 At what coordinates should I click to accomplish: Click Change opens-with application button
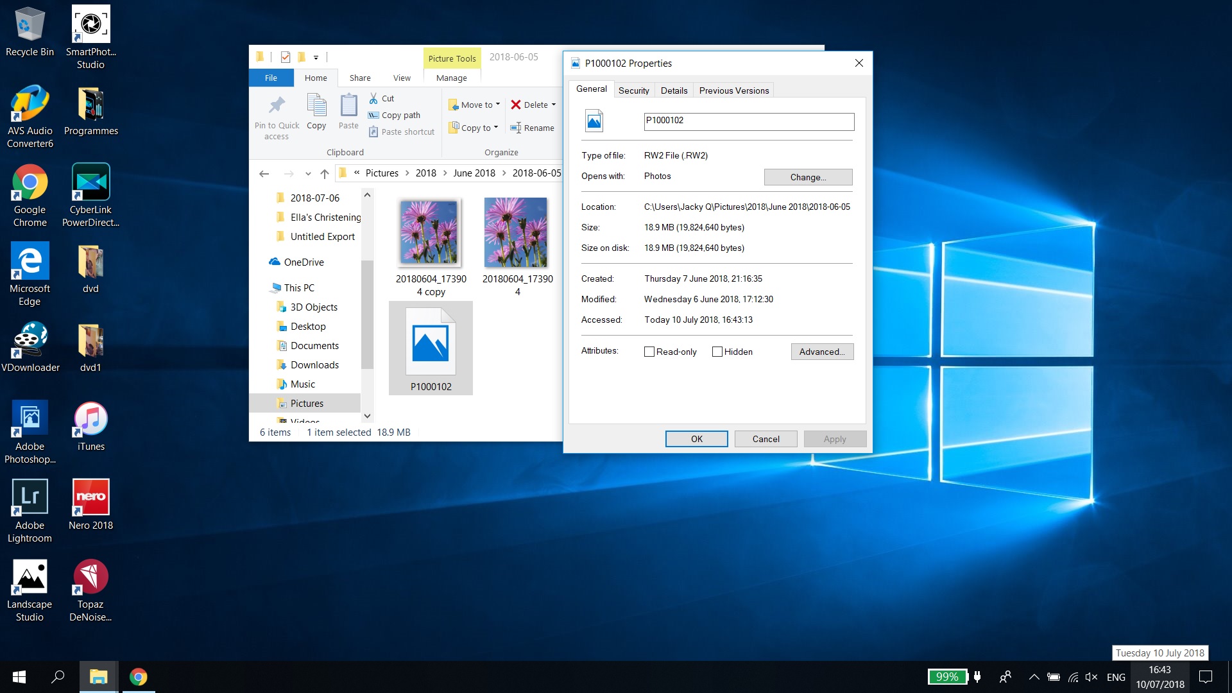[808, 177]
